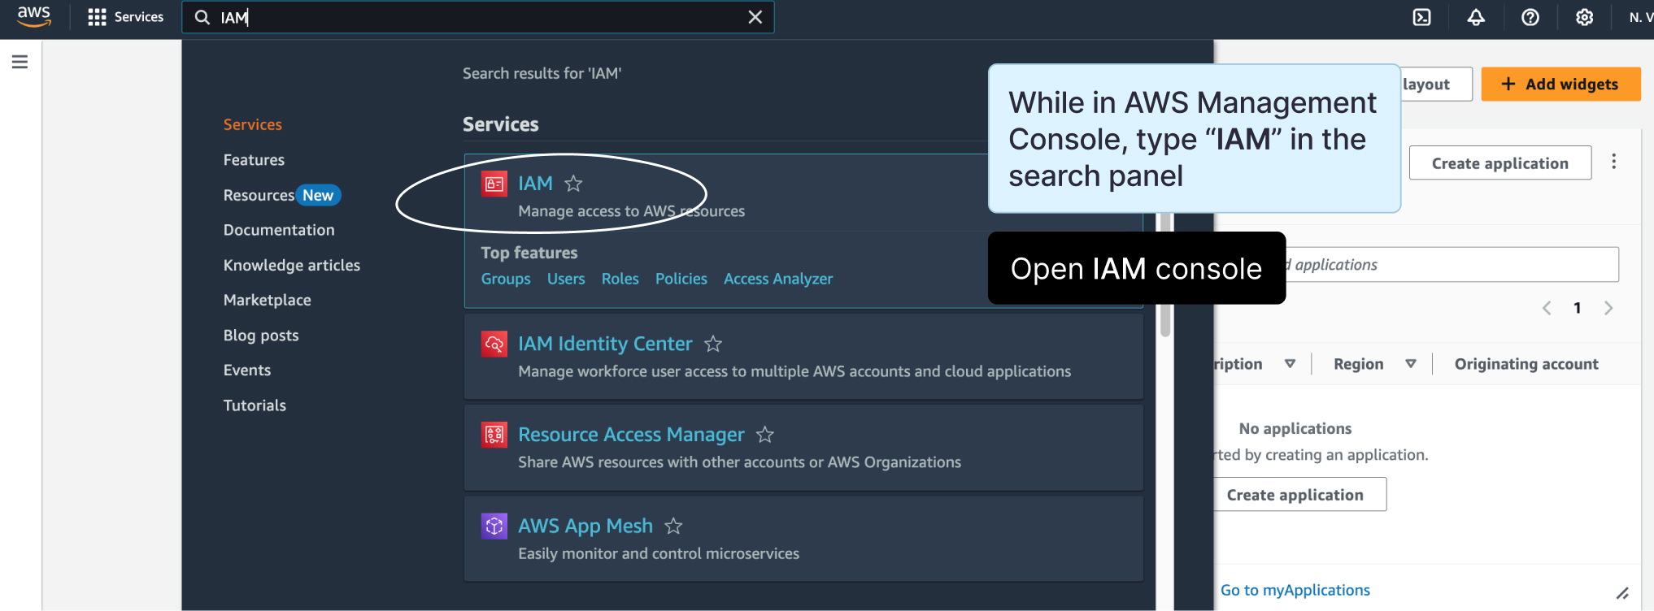This screenshot has width=1654, height=611.
Task: Go to previous applications page
Action: tap(1547, 308)
